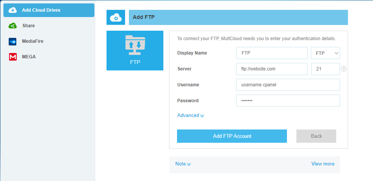Click the red MEGA logo icon
This screenshot has height=181, width=373.
click(13, 57)
